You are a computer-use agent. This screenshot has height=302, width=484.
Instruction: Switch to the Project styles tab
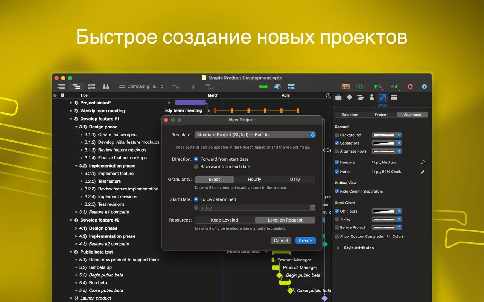(381, 115)
